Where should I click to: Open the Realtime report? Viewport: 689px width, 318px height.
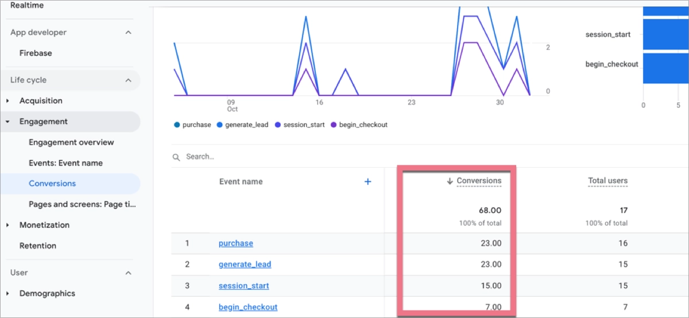(x=27, y=5)
